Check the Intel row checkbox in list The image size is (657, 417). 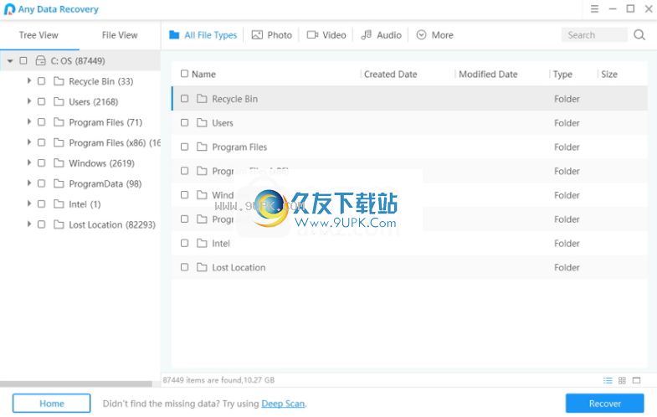pyautogui.click(x=184, y=243)
